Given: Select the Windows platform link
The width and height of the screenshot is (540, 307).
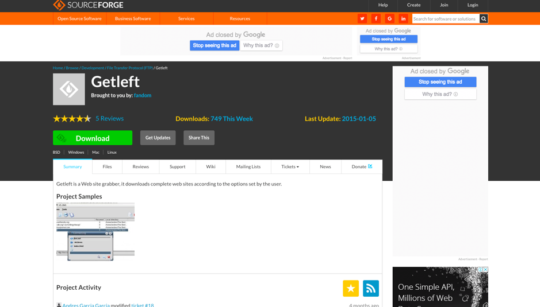Looking at the screenshot, I should pos(76,152).
